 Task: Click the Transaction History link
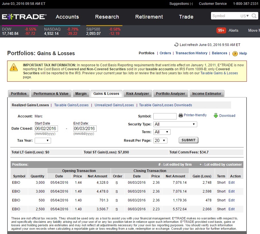191,53
